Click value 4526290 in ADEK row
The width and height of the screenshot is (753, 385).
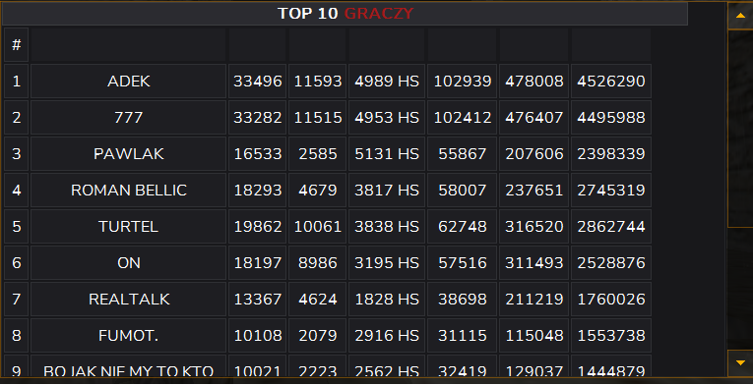point(611,82)
